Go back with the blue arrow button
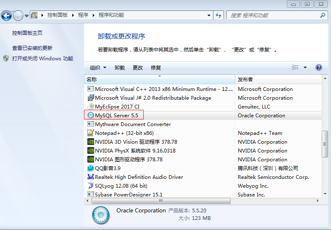The width and height of the screenshot is (331, 230). tap(6, 16)
